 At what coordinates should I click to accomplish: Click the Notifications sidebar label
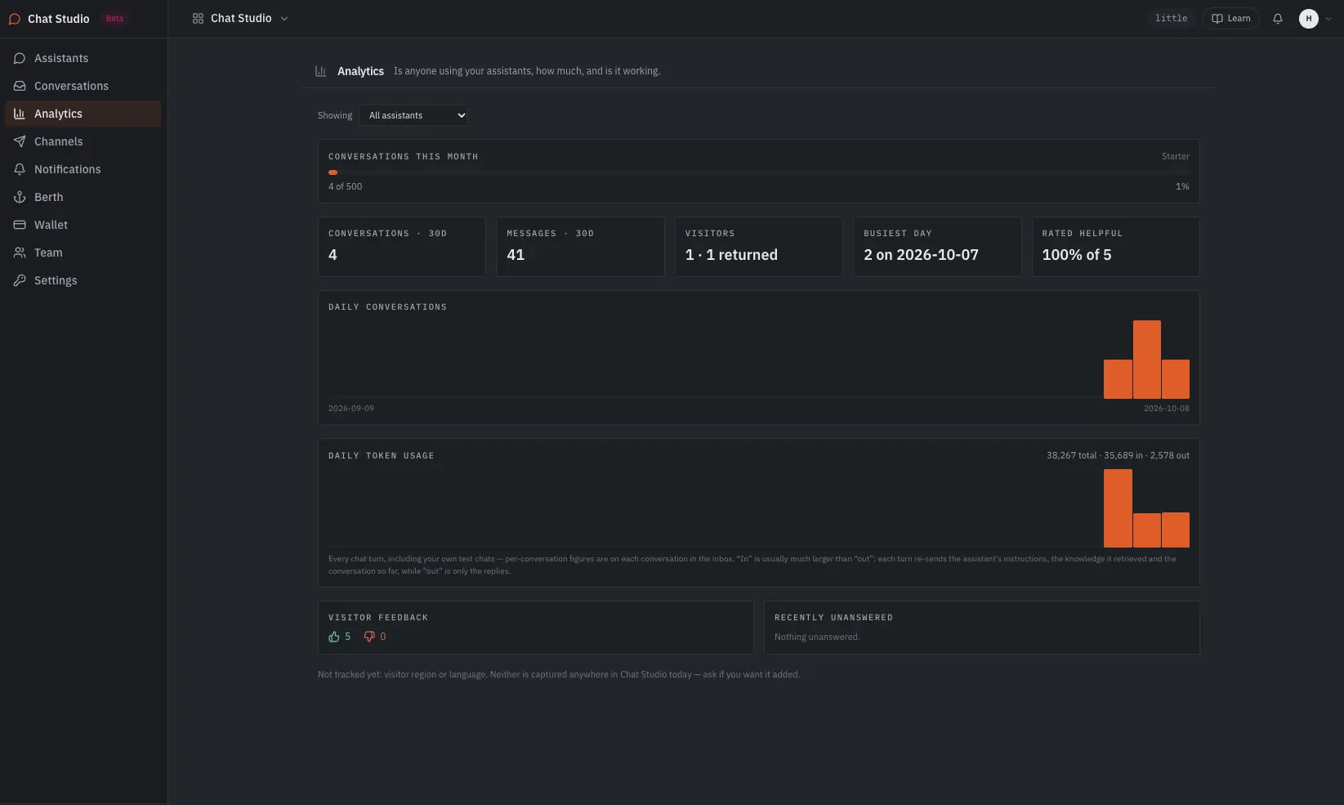(x=67, y=169)
